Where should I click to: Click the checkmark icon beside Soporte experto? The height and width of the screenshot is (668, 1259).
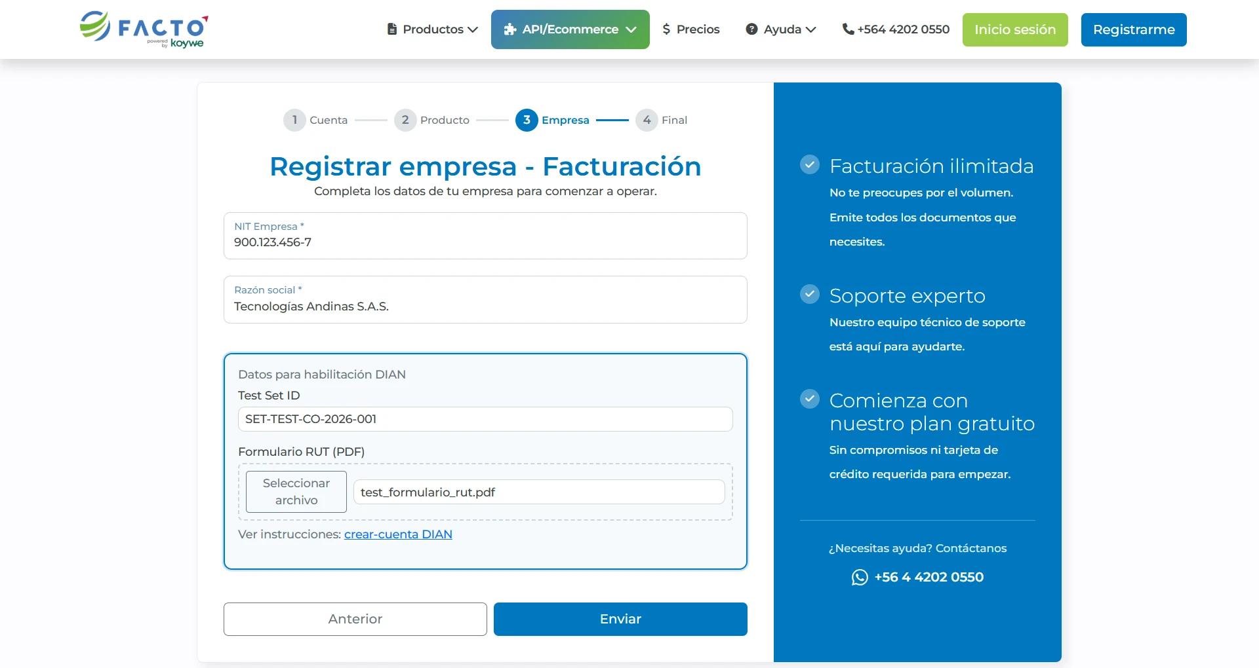point(810,294)
